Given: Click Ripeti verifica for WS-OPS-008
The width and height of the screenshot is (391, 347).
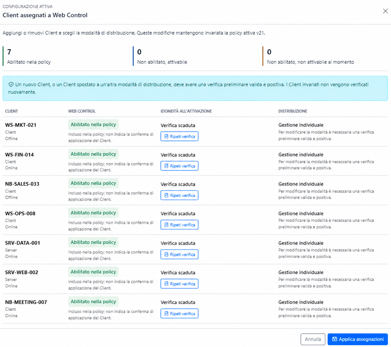Looking at the screenshot, I should pos(179,225).
